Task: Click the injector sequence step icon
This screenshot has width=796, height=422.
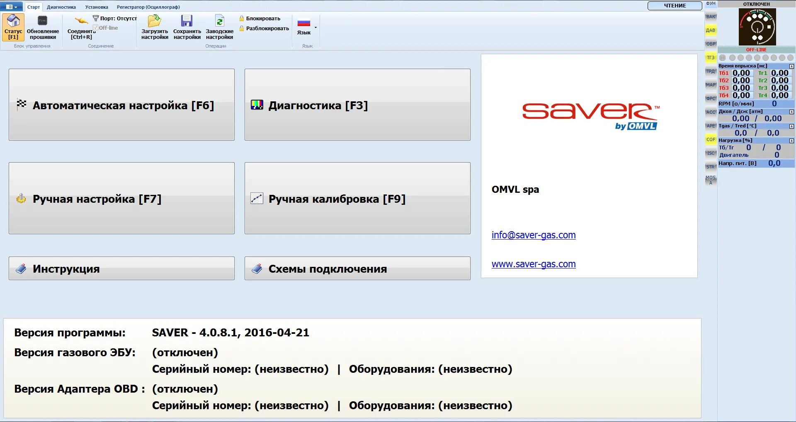Action: point(723,58)
